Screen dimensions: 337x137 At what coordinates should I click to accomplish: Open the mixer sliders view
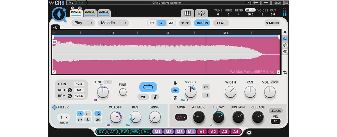[x=201, y=13]
